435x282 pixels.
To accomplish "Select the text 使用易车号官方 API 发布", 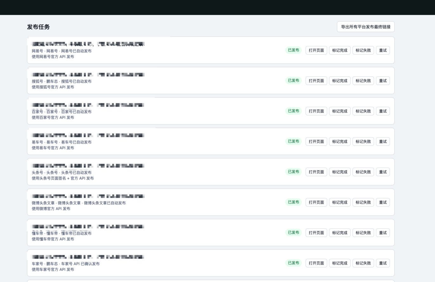I will click(53, 148).
